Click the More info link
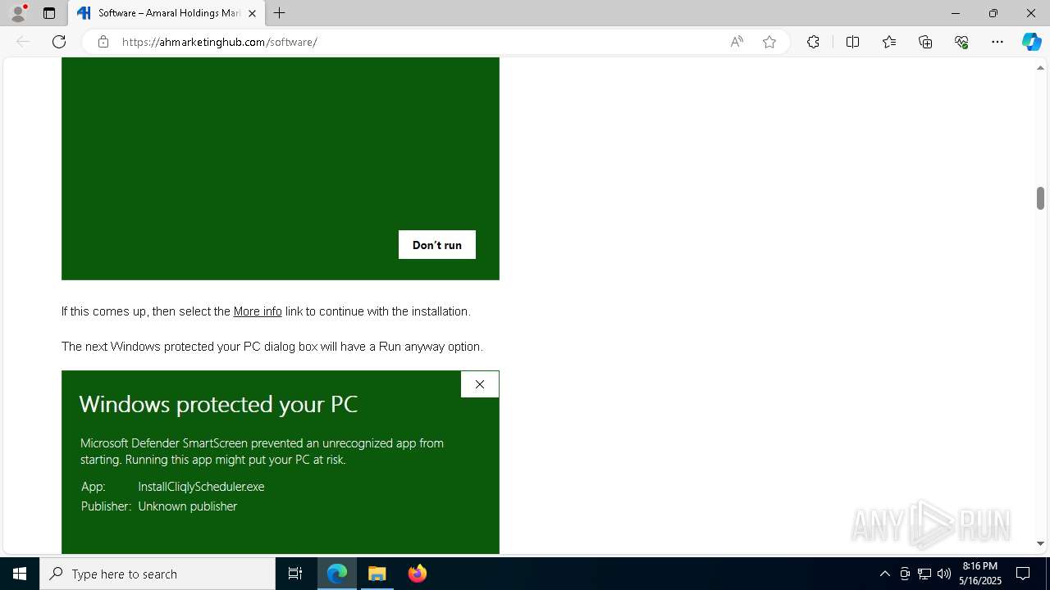Image resolution: width=1050 pixels, height=590 pixels. point(258,311)
